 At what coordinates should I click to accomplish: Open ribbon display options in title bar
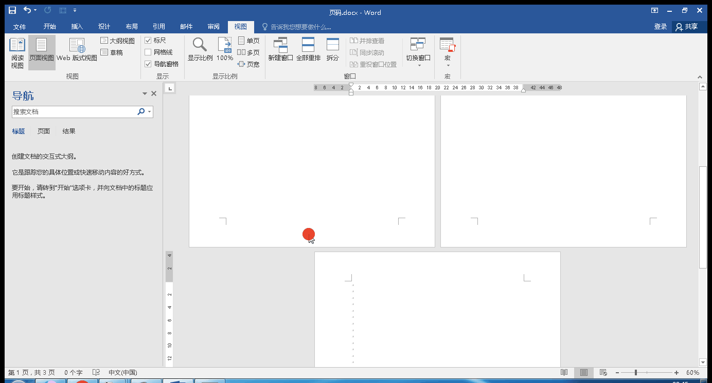pyautogui.click(x=655, y=10)
